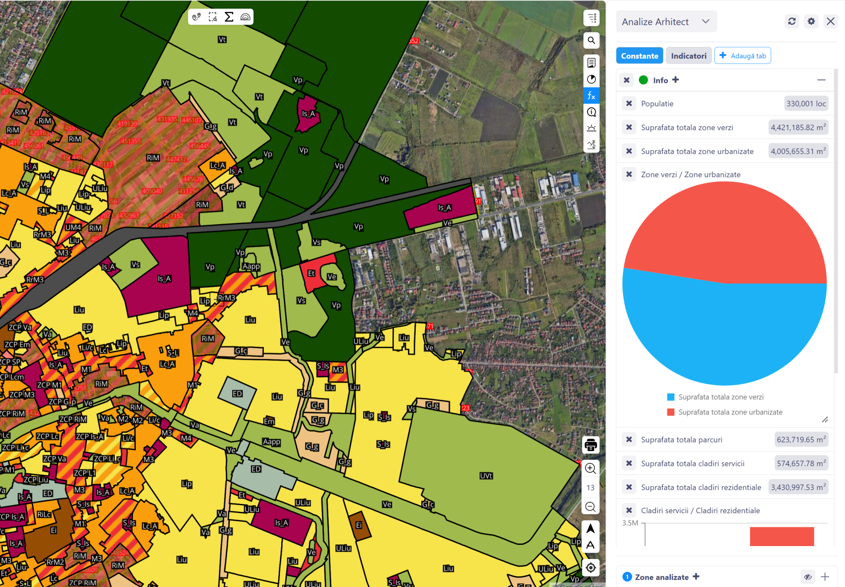
Task: Open the protractor angle measuring tool
Action: tap(245, 17)
